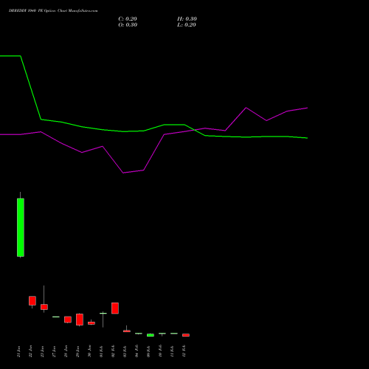Click the DRREDDY 1040 PE chart title

click(x=53, y=11)
